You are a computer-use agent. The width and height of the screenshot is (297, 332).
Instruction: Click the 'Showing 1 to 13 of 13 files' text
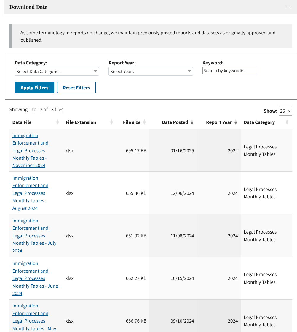click(x=36, y=109)
